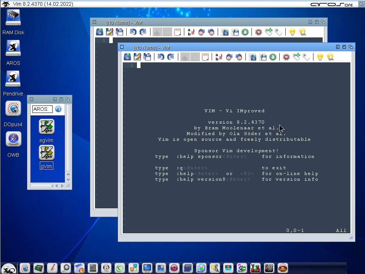The image size is (365, 274).
Task: Click the calculator icon in the bottom dock
Action: tap(92, 268)
